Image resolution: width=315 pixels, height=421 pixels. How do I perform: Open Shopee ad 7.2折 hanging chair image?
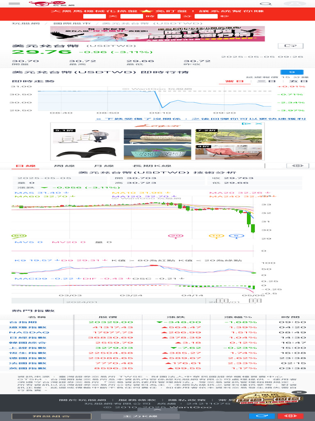coord(228,136)
